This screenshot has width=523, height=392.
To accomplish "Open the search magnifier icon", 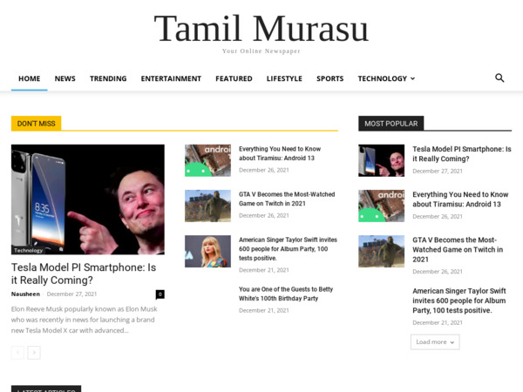I will point(499,78).
